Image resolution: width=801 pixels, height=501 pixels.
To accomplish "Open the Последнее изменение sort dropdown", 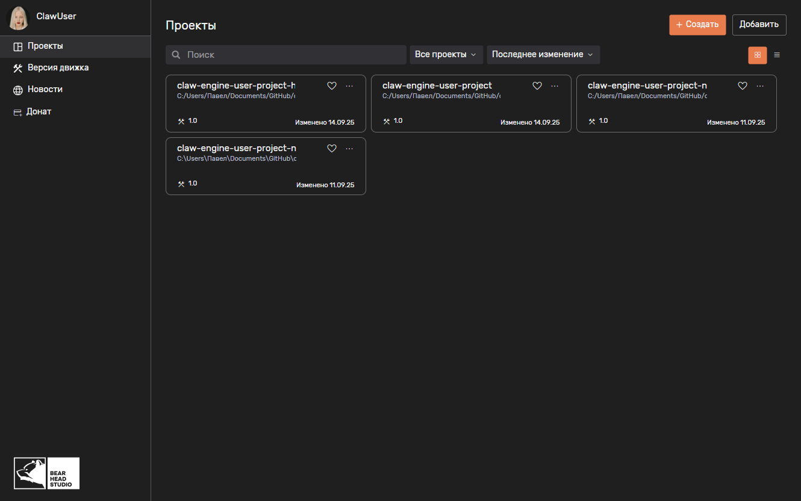I will coord(543,55).
